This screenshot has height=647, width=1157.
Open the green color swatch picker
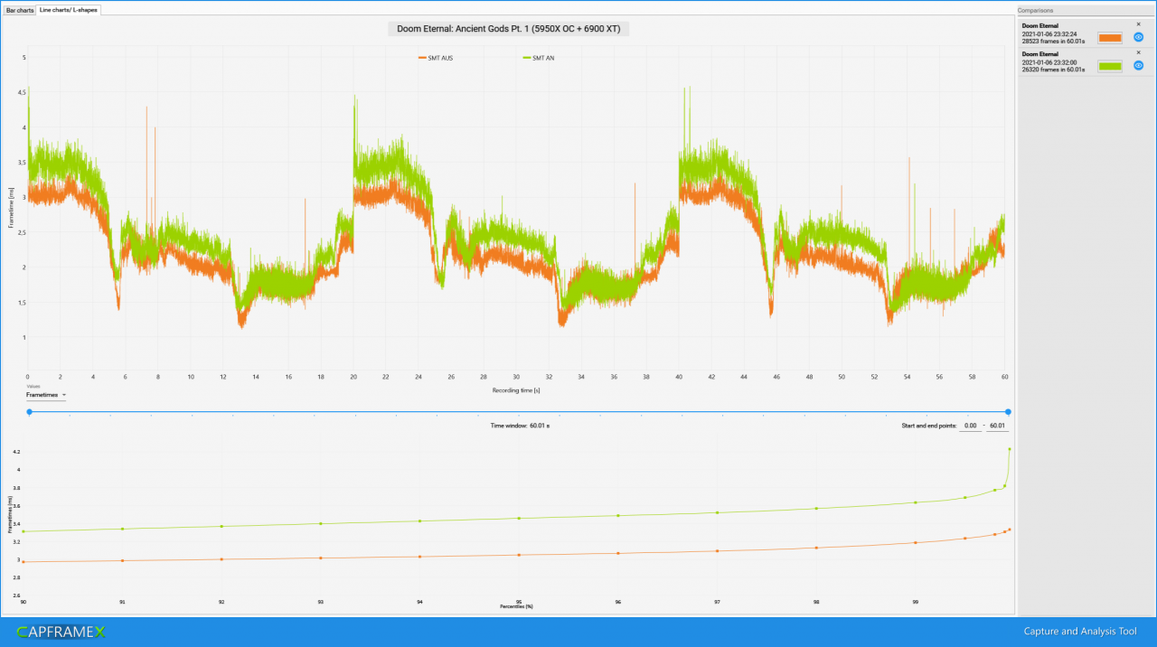pyautogui.click(x=1110, y=66)
